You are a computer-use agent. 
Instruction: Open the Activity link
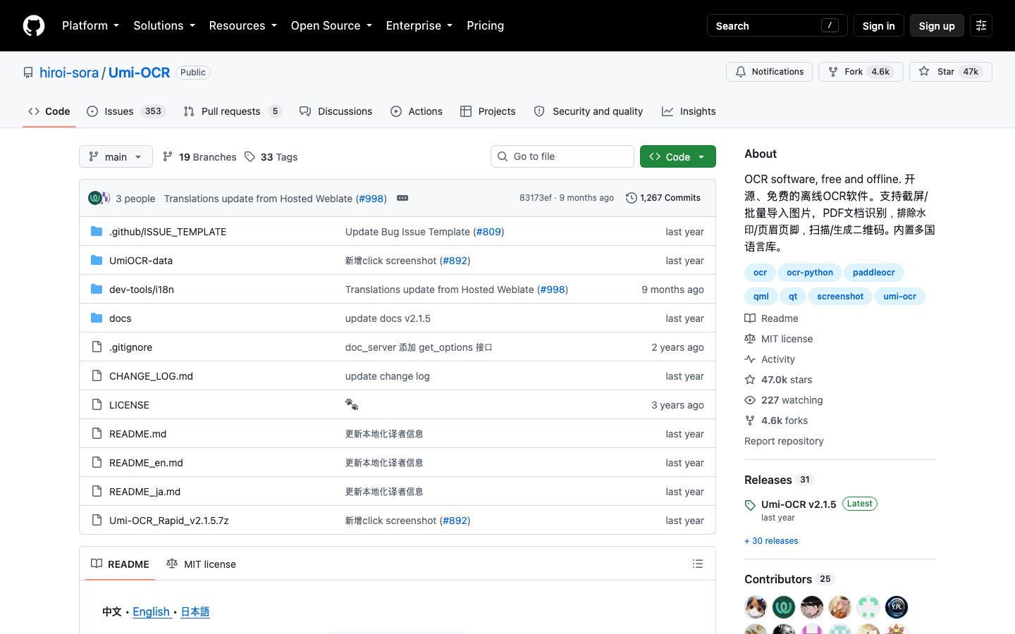click(x=770, y=359)
